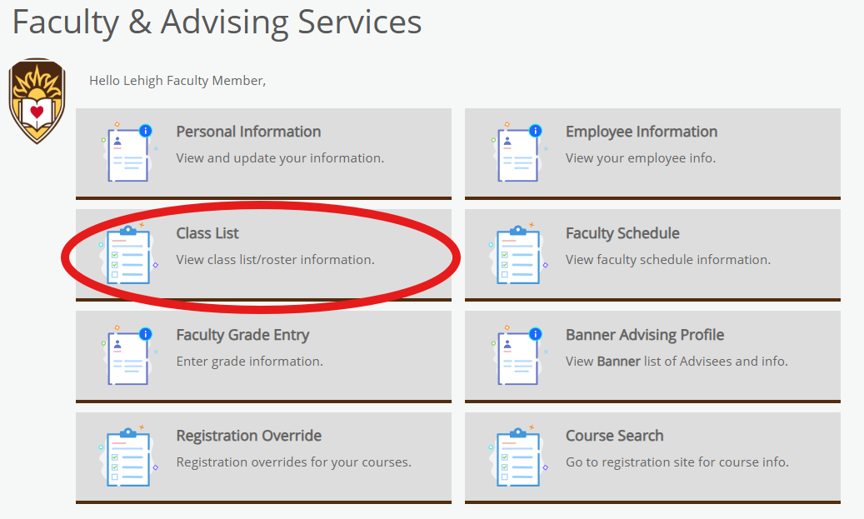Click the Registration Override clipboard icon

click(x=129, y=457)
